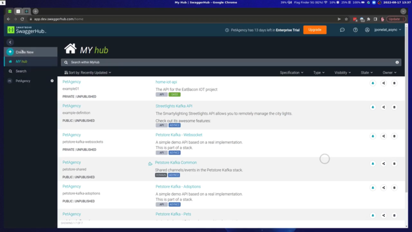This screenshot has height=232, width=412.
Task: Click browser back arrow
Action: click(9, 19)
